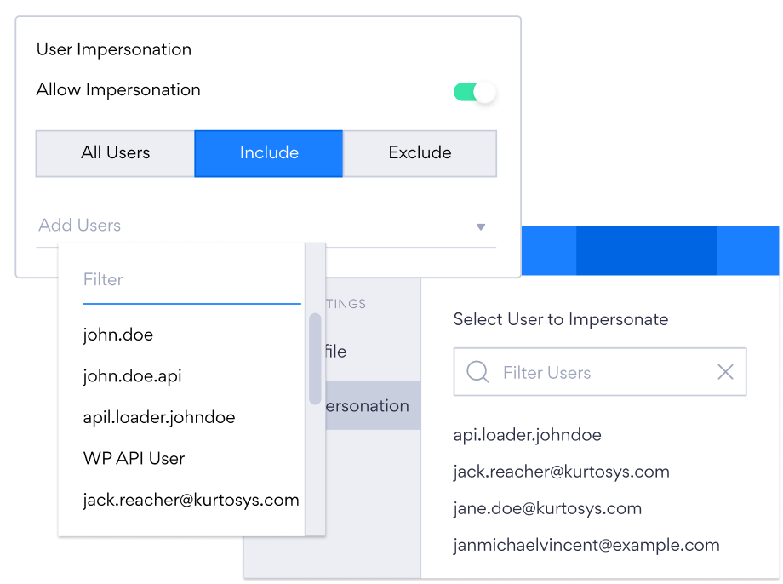This screenshot has width=783, height=584.
Task: Toggle the Allow Impersonation switch
Action: pos(474,92)
